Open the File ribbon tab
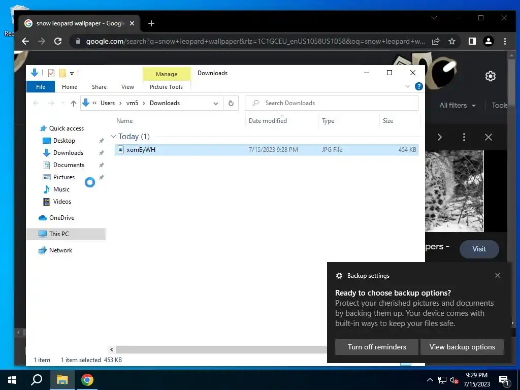The image size is (520, 390). coord(41,87)
